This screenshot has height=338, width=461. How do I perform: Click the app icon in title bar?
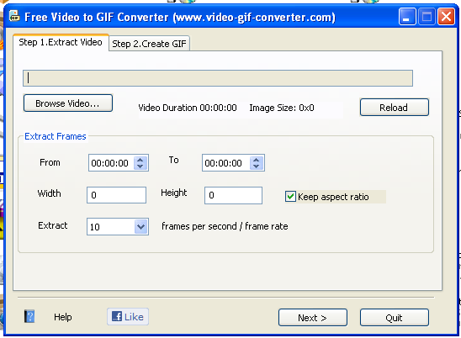point(14,16)
